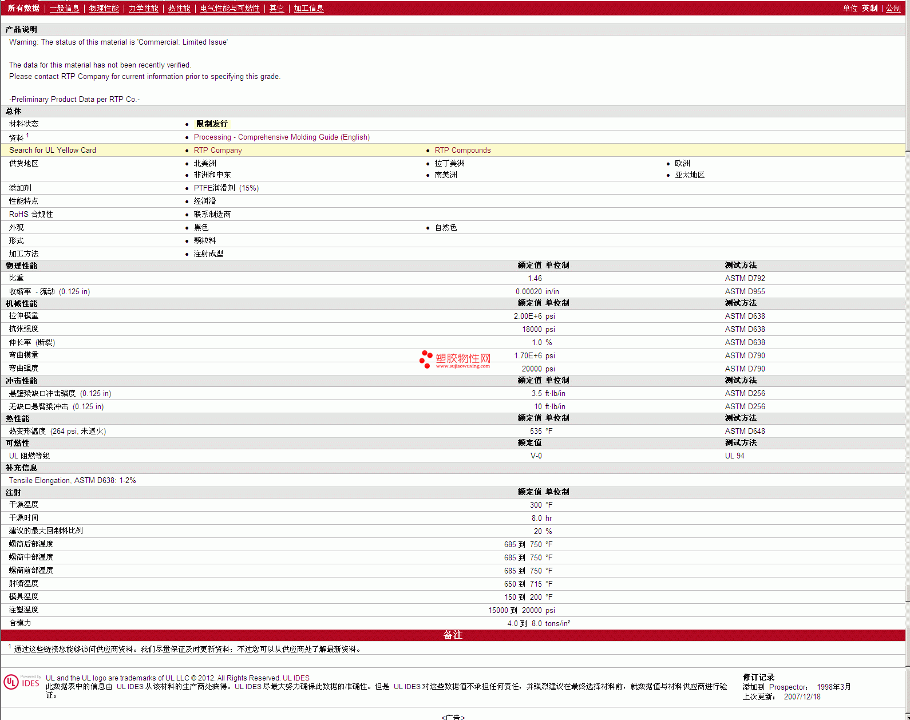Screen dimensions: 910x720
Task: Click the 北美洲 availability region
Action: click(205, 163)
